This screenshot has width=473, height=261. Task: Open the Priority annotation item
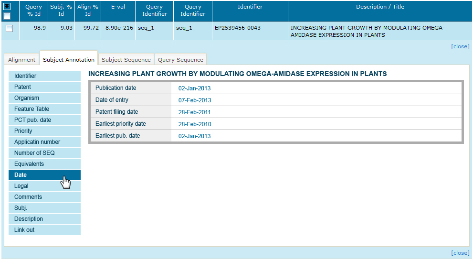(x=44, y=131)
